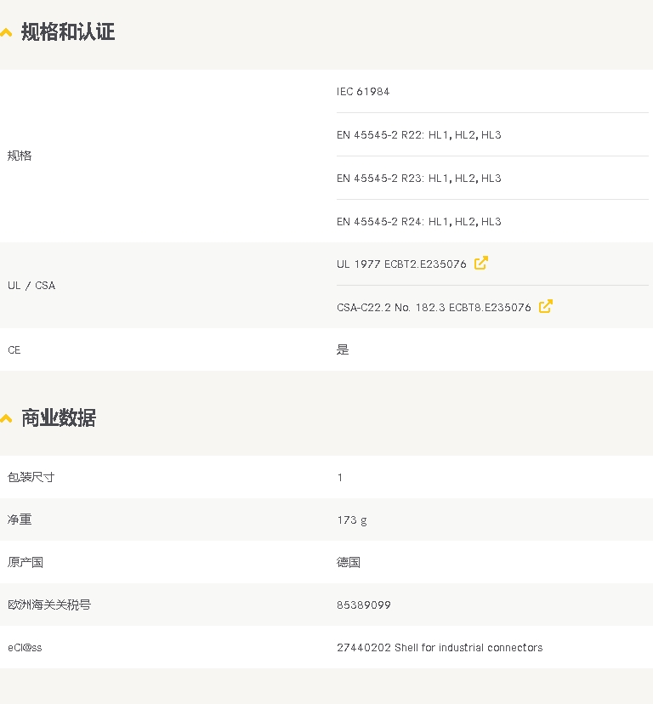Select the EN 45545-2 R24 specification row
Image resolution: width=653 pixels, height=704 pixels.
click(418, 222)
